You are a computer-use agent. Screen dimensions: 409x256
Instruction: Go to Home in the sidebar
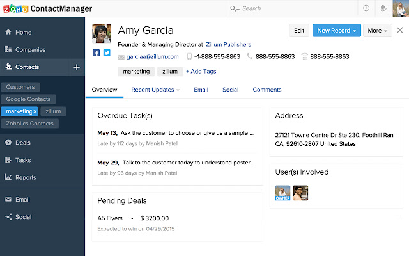click(x=23, y=32)
